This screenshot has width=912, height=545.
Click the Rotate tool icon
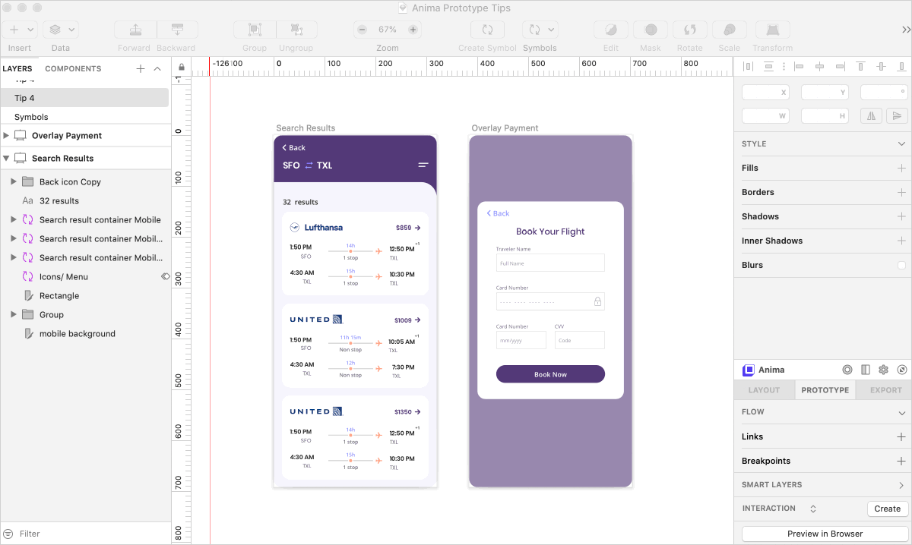pos(689,30)
